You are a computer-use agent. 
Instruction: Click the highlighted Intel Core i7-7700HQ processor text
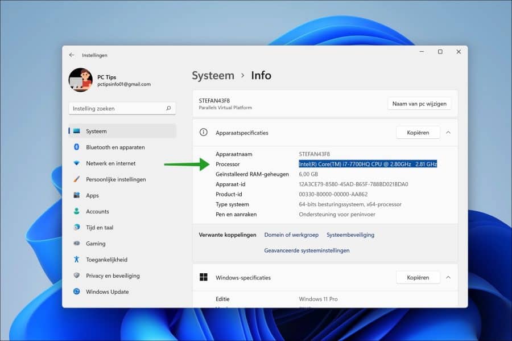point(368,164)
